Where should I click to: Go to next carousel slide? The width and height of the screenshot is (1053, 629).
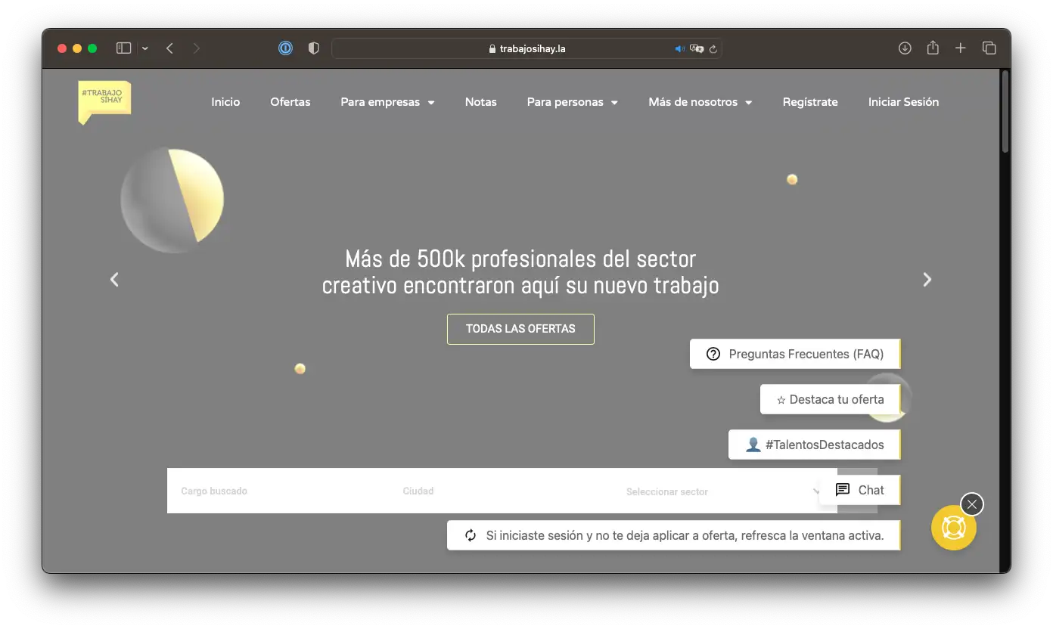[x=927, y=280]
